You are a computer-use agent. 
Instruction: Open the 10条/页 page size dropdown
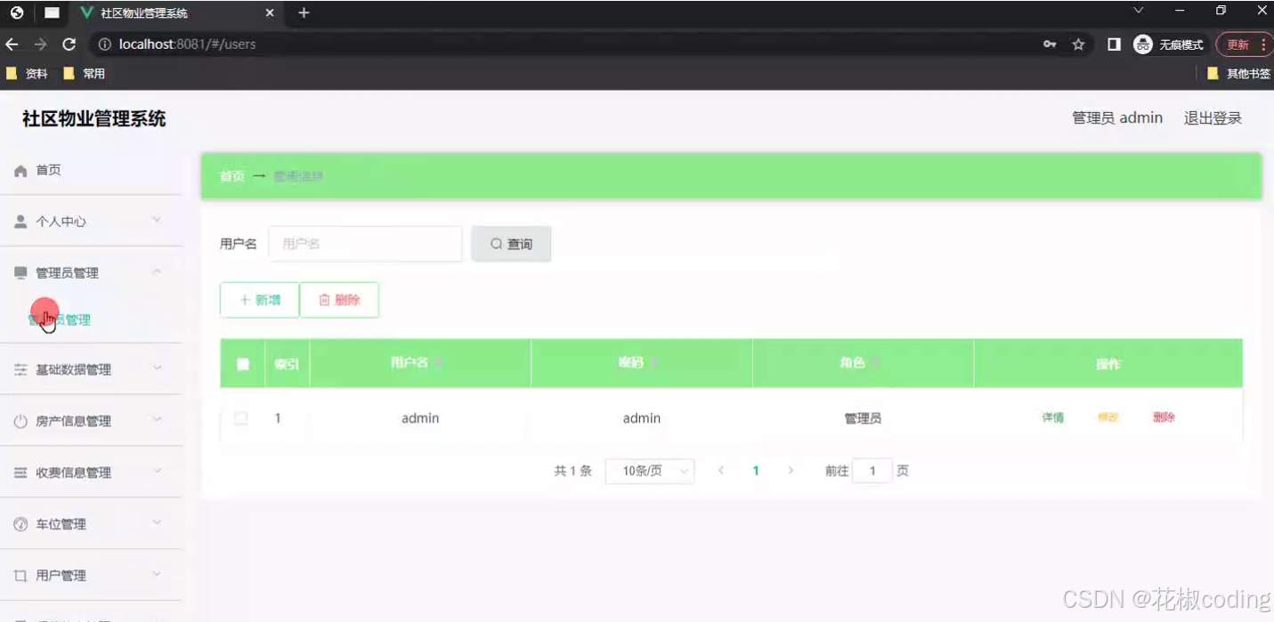(x=650, y=472)
